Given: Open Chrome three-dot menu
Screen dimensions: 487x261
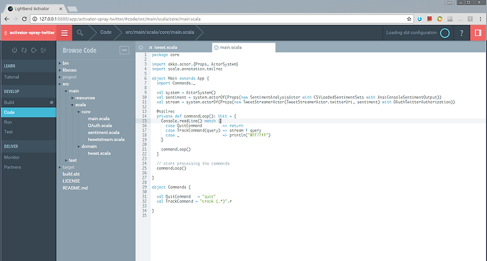Looking at the screenshot, I should 480,19.
